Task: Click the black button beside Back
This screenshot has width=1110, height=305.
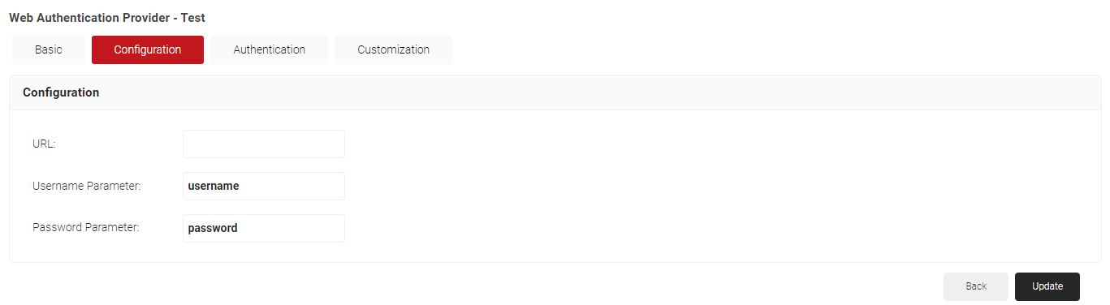Action: point(1047,286)
